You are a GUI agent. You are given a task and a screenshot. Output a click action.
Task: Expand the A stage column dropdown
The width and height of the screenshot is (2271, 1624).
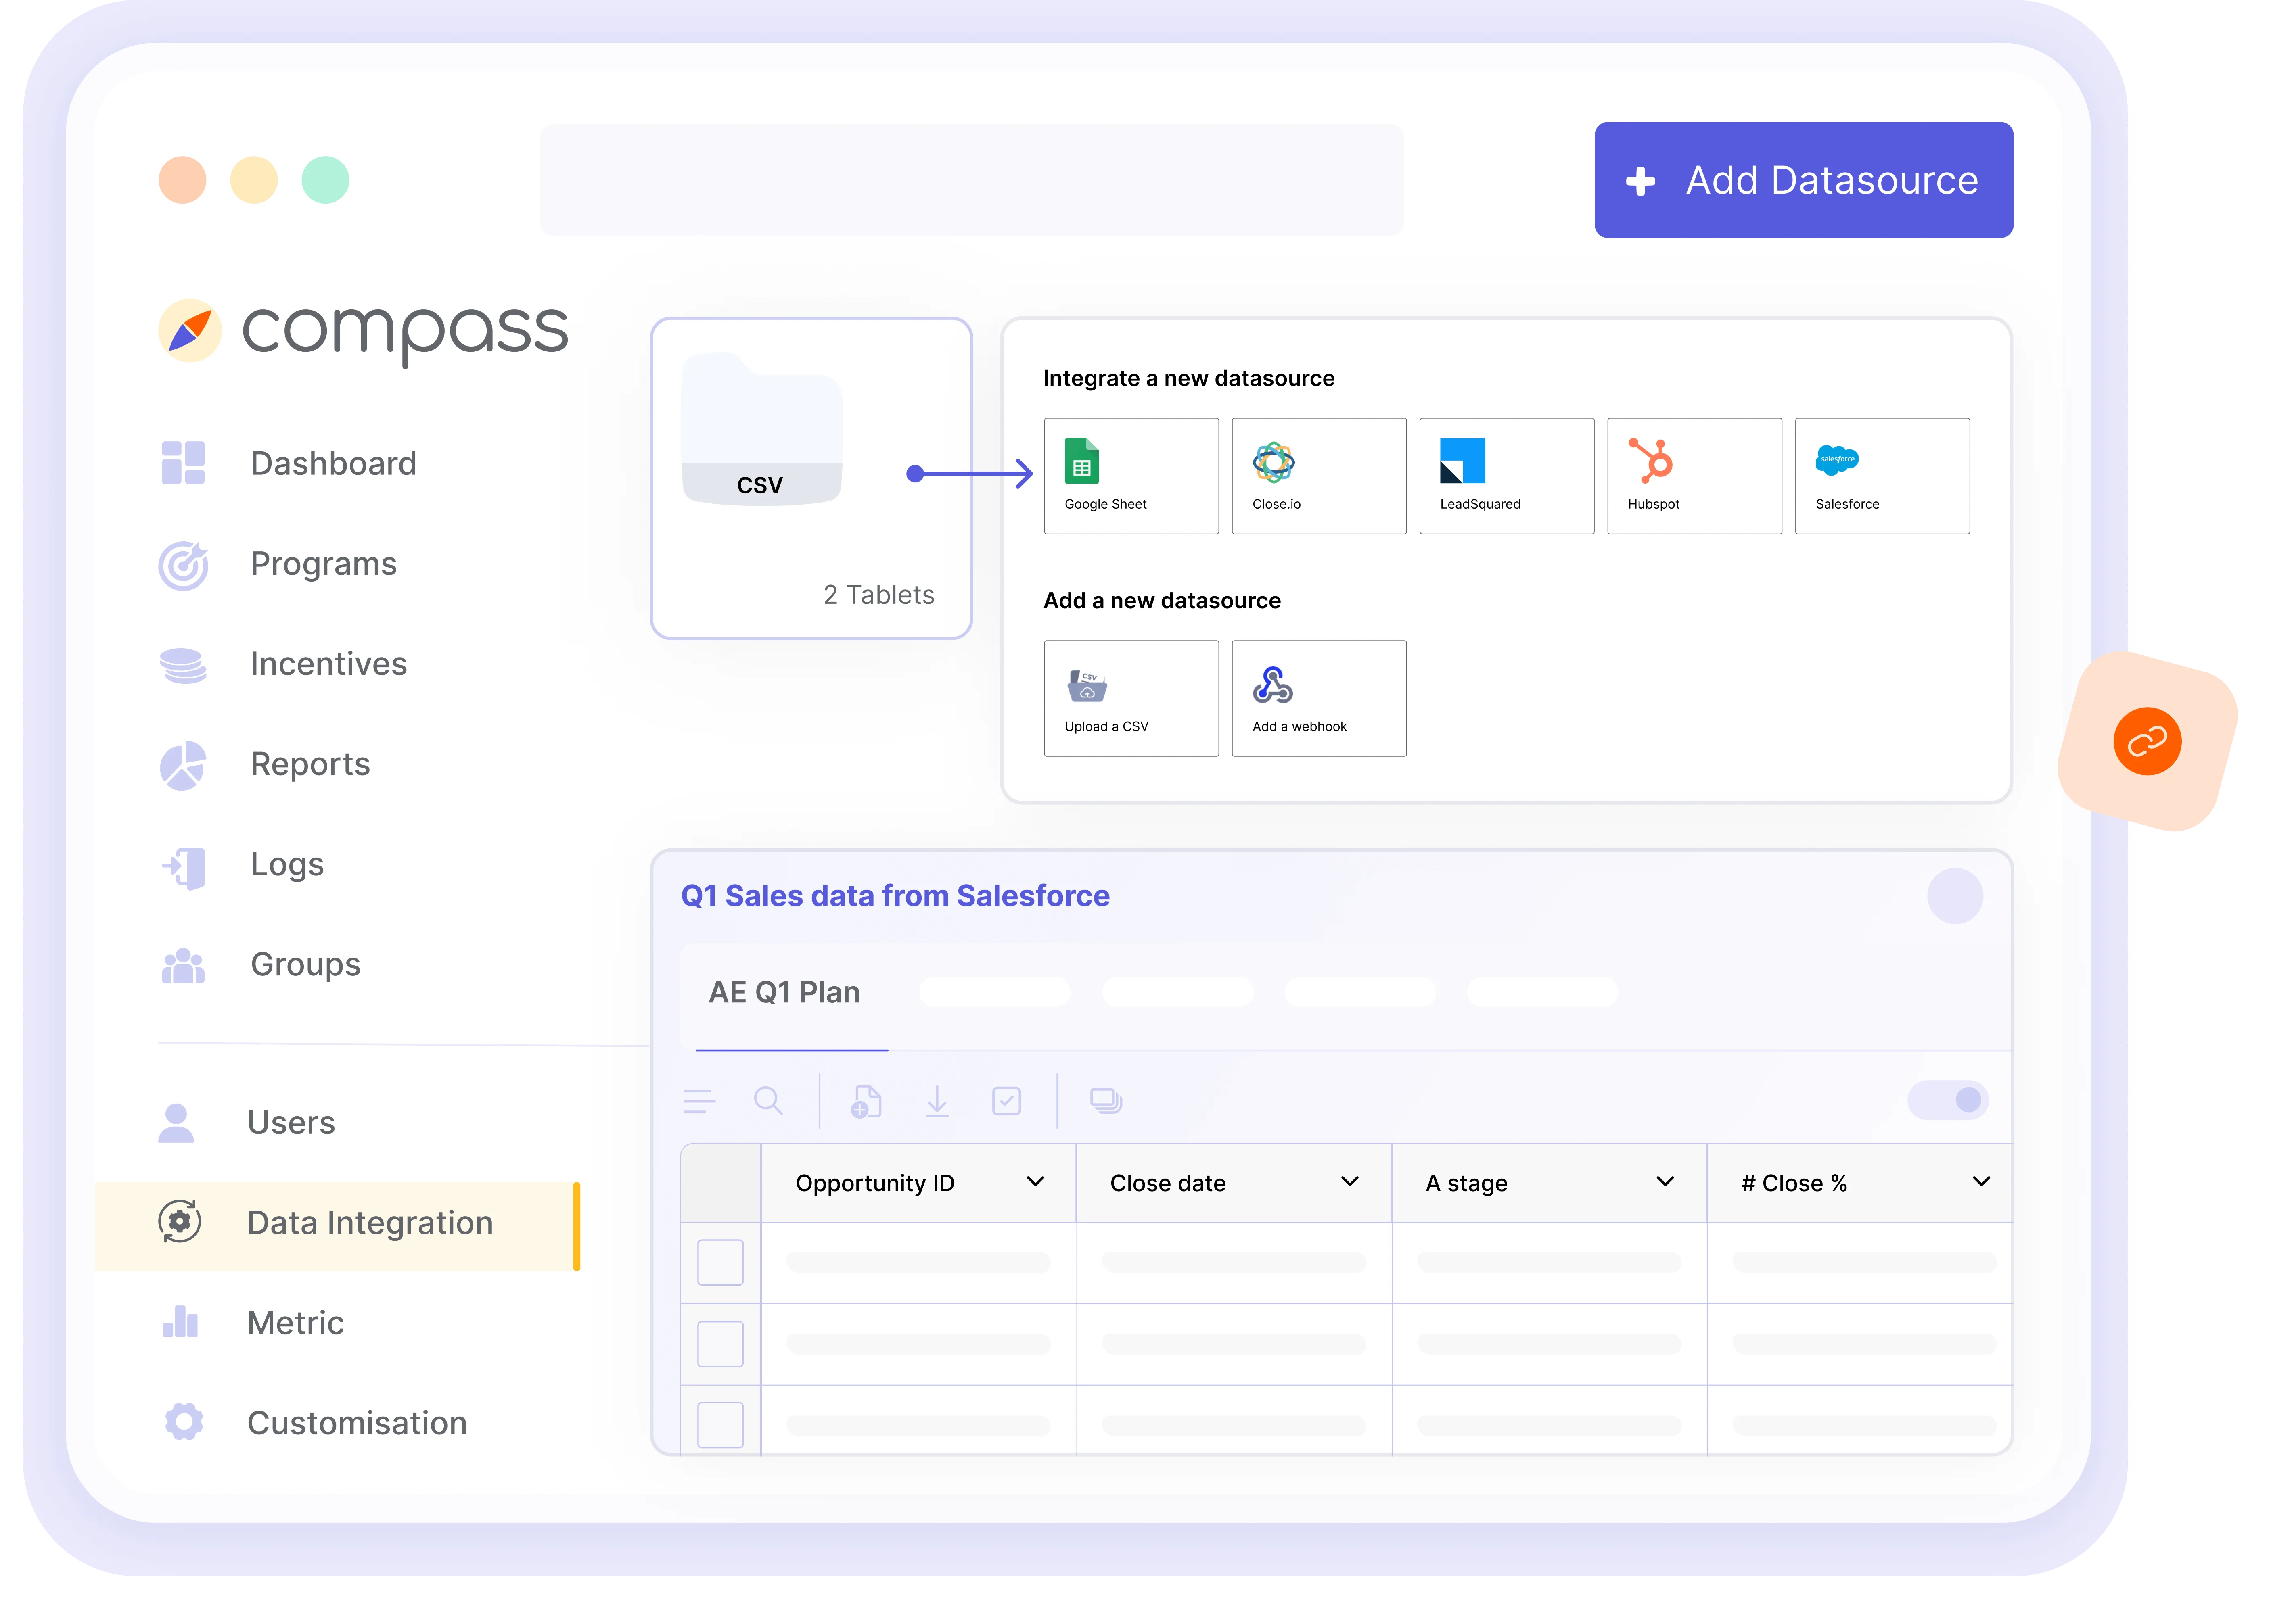tap(1665, 1182)
